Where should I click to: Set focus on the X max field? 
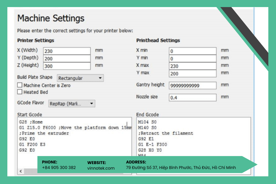[193, 66]
